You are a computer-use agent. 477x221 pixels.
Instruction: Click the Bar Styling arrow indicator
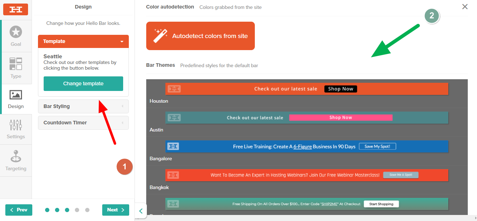tap(122, 106)
